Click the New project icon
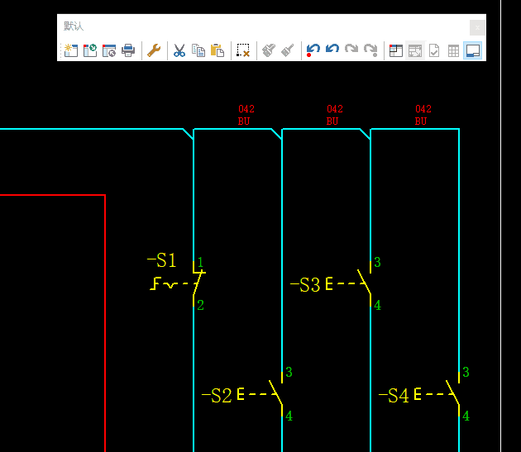 [71, 50]
